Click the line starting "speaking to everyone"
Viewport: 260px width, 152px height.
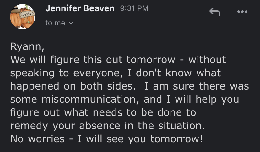[116, 73]
